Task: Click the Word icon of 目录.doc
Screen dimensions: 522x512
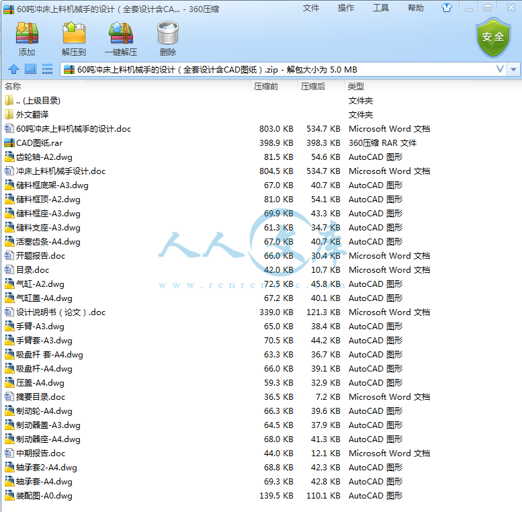Action: click(9, 269)
